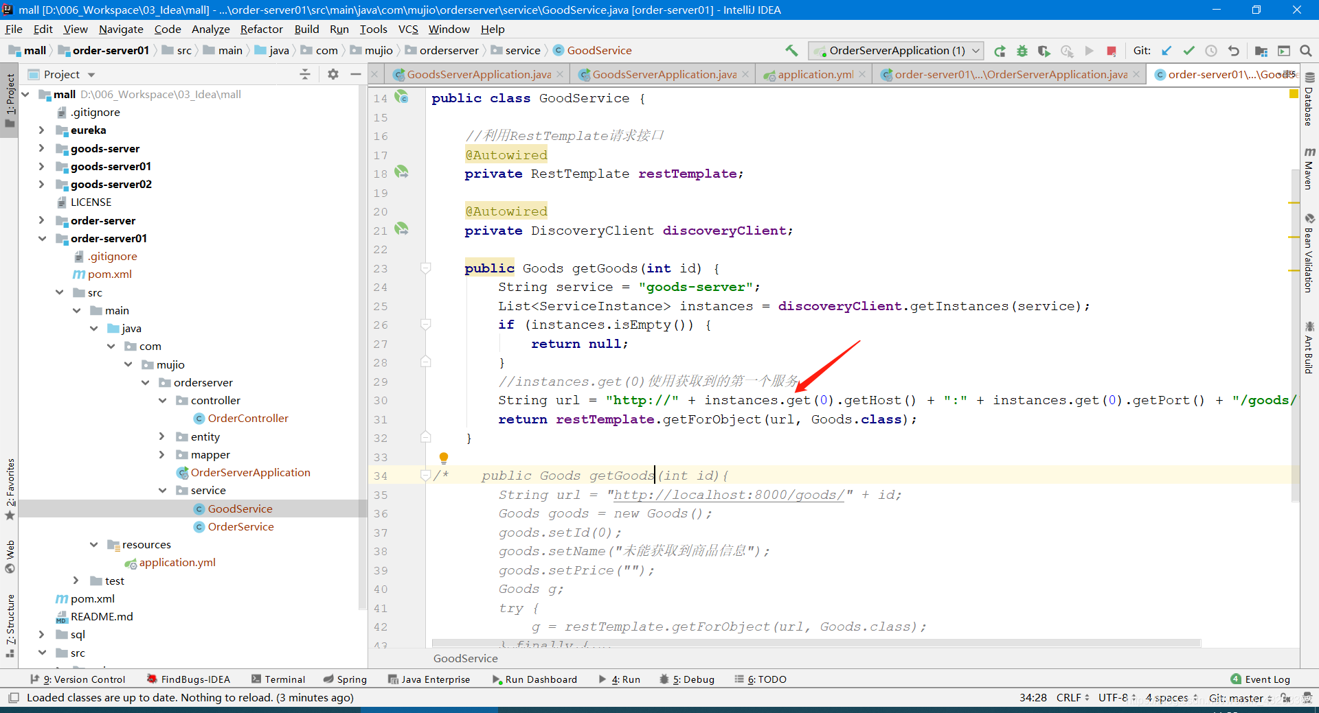
Task: Open Project Structure icon in toolbar
Action: [1261, 51]
